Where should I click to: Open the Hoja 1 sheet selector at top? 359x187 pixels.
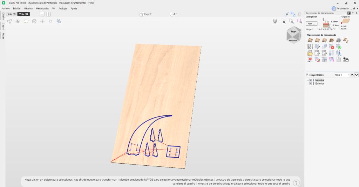pos(146,14)
